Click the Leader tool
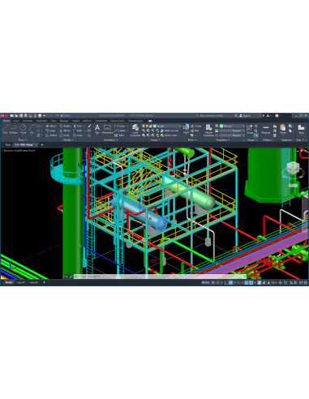 click(120, 131)
